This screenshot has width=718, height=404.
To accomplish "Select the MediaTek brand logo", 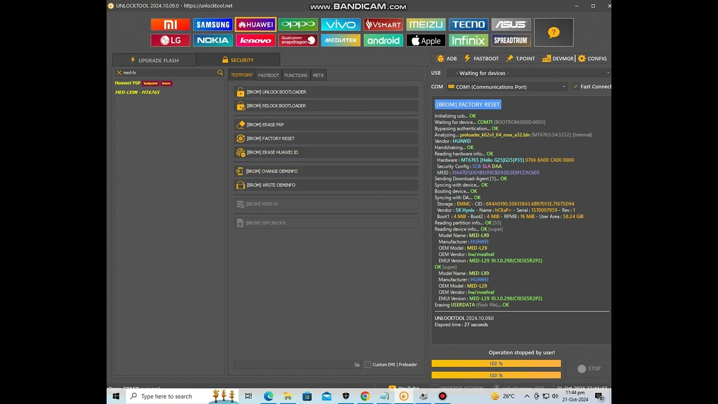I will pyautogui.click(x=341, y=40).
